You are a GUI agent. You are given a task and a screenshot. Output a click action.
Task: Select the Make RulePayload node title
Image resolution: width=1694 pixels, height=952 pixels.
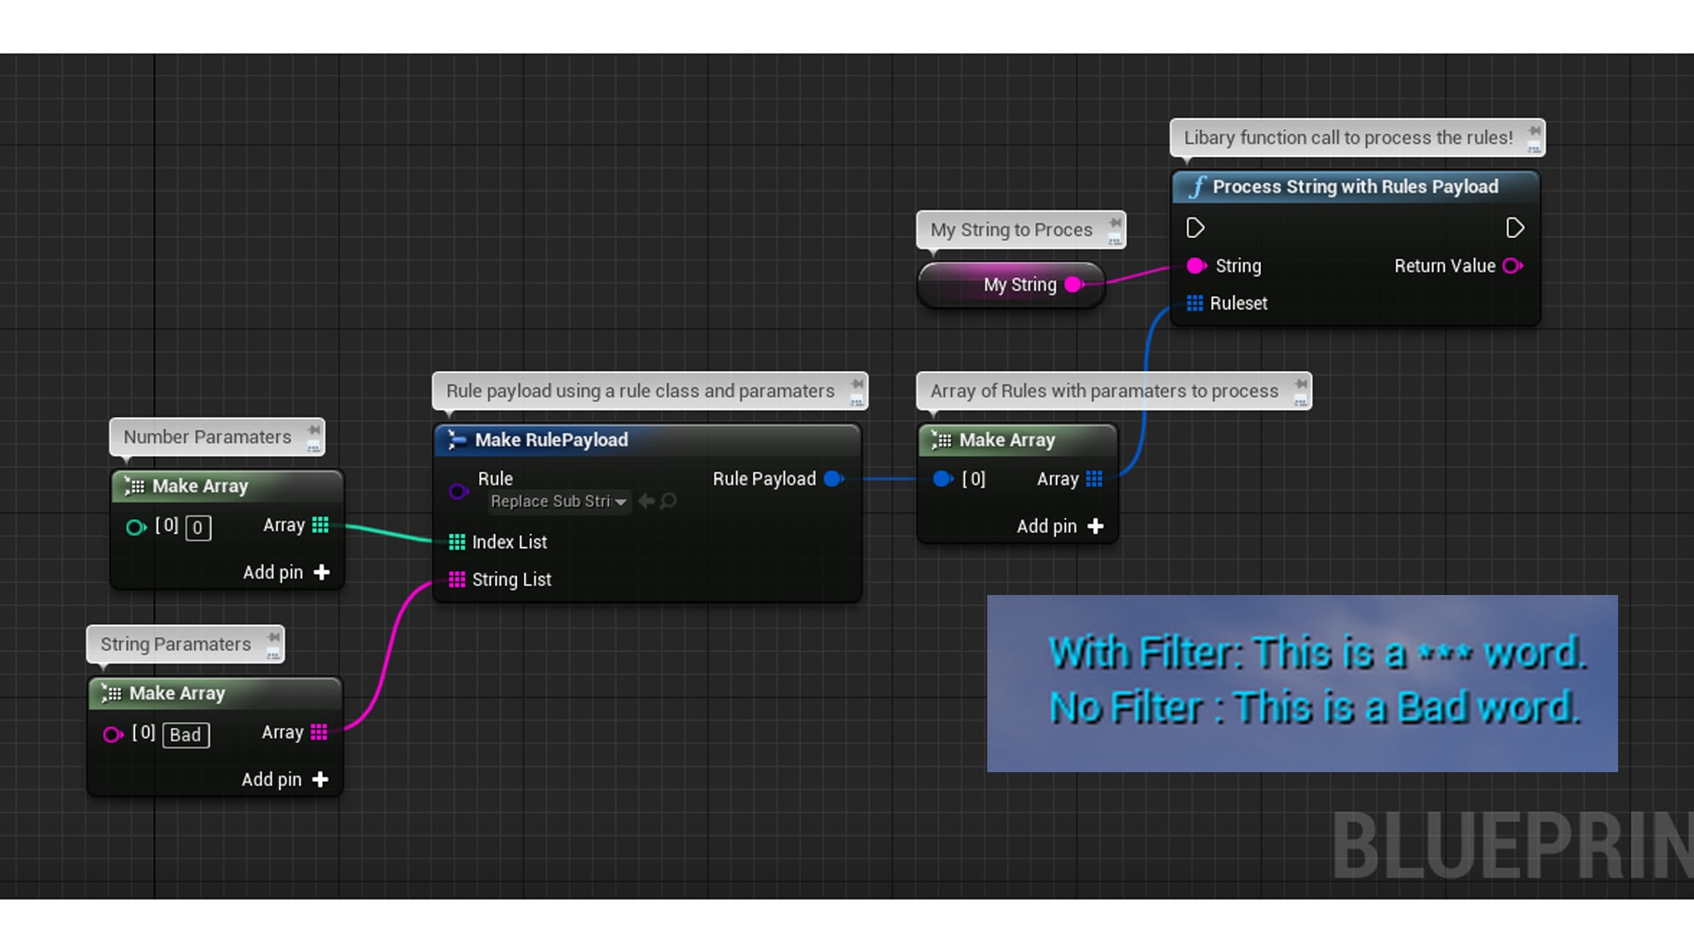551,440
